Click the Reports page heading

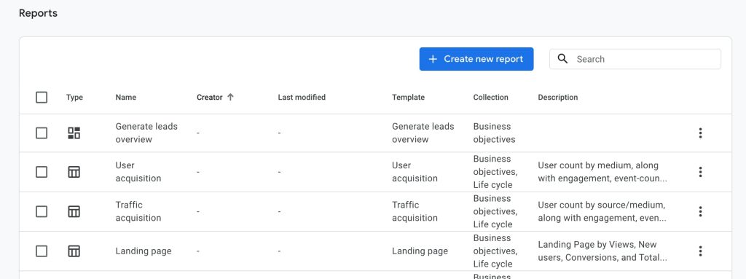coord(38,13)
